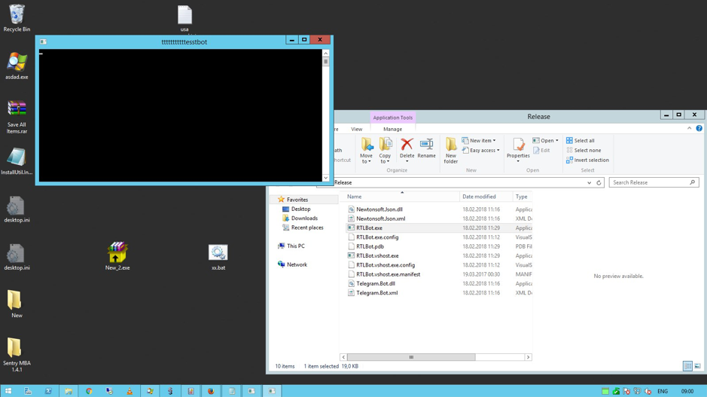Click Select all in Select group

(x=581, y=140)
